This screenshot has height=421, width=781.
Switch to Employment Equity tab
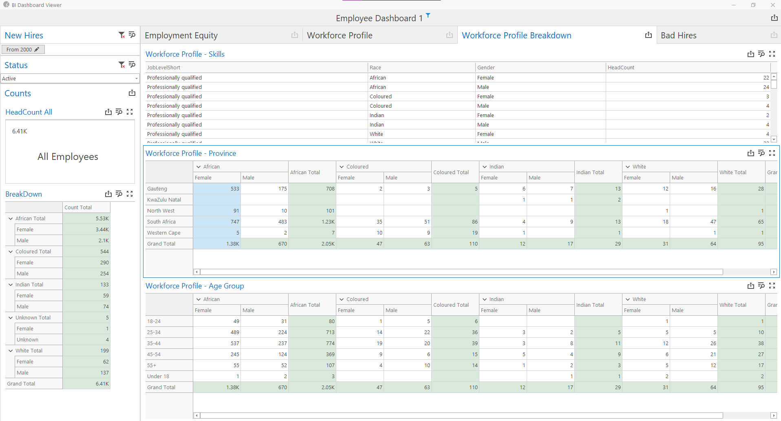[181, 35]
